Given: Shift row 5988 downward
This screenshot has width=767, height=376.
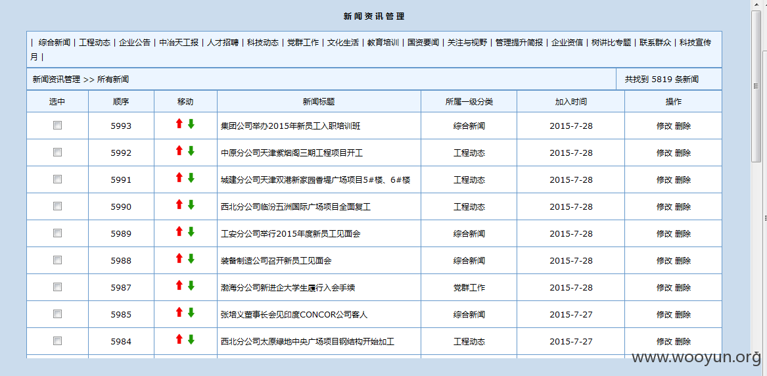Looking at the screenshot, I should (191, 258).
